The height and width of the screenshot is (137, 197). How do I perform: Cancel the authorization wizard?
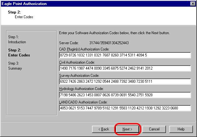(x=154, y=129)
